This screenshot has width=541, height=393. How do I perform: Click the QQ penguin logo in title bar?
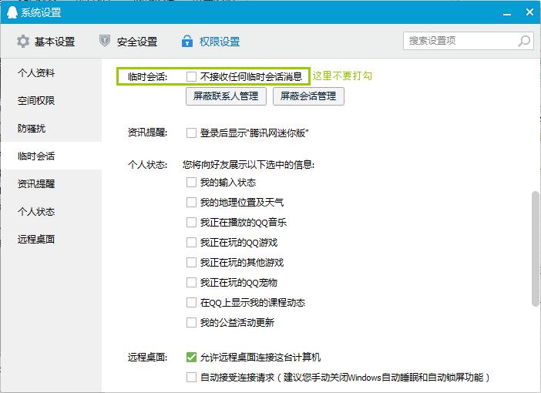point(11,12)
